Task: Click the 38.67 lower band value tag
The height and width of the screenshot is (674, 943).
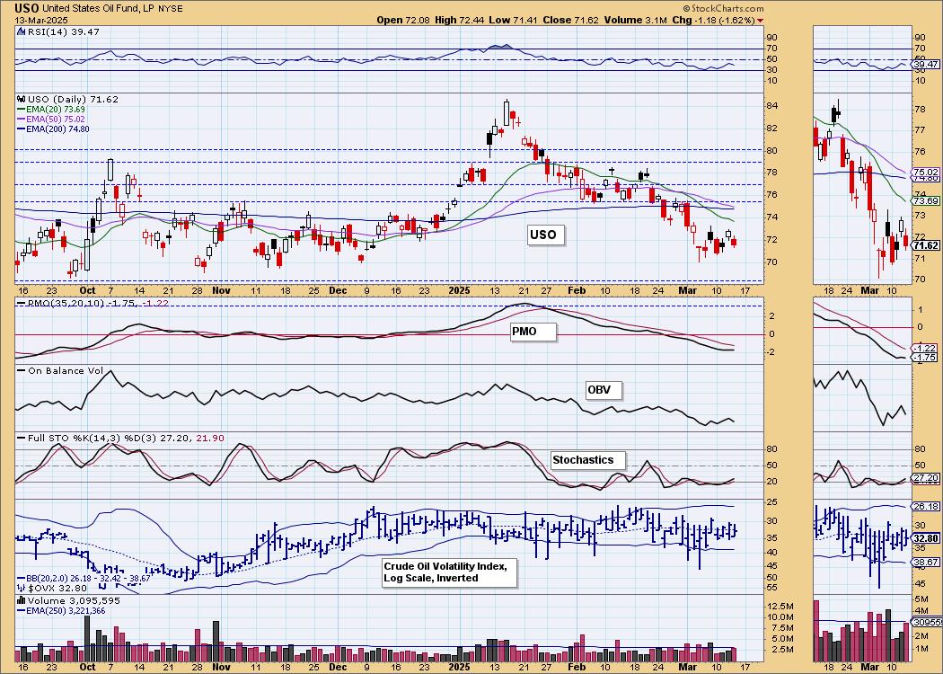Action: (x=926, y=561)
